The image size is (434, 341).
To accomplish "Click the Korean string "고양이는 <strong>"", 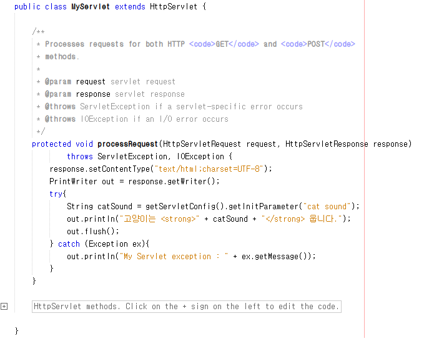I will [159, 219].
